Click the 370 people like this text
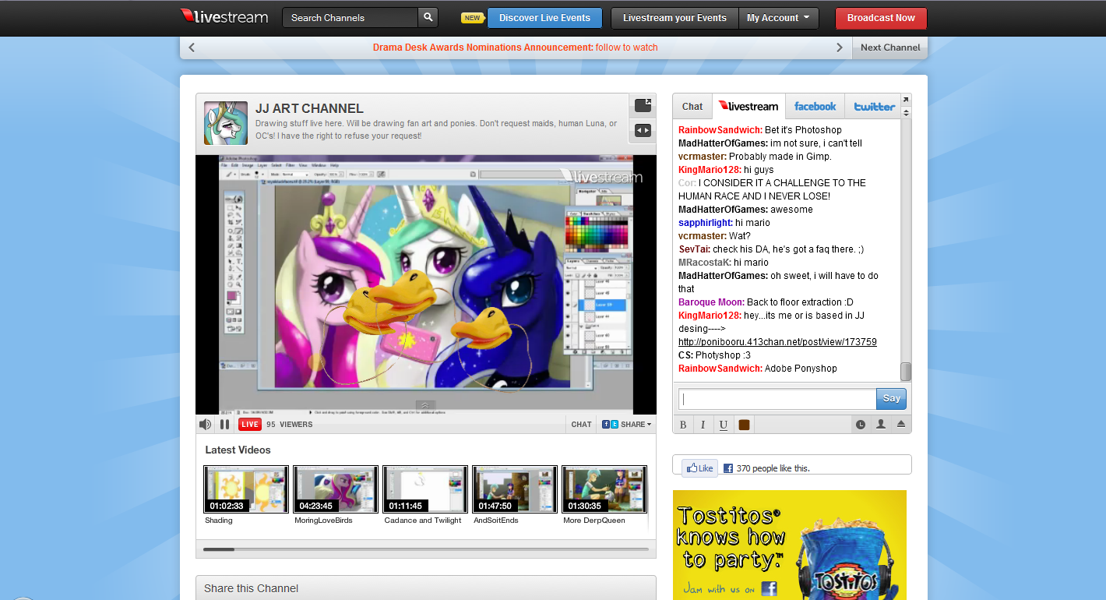 (x=773, y=468)
